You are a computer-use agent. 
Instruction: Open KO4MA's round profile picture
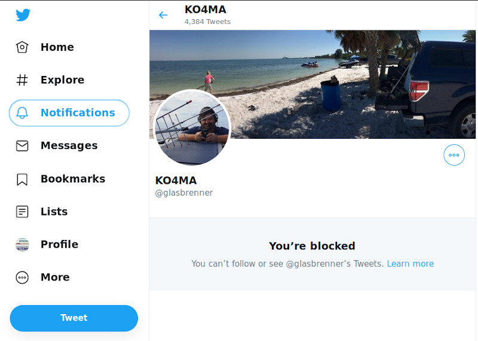click(192, 129)
